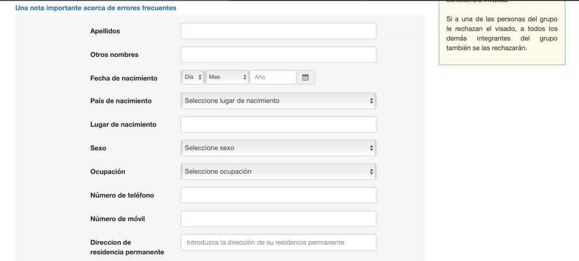
Task: Click the Número de teléfono input box
Action: pyautogui.click(x=278, y=195)
